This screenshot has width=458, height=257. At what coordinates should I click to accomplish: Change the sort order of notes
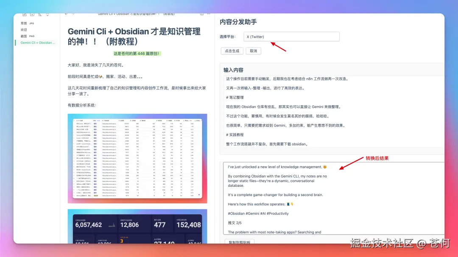[x=40, y=14]
